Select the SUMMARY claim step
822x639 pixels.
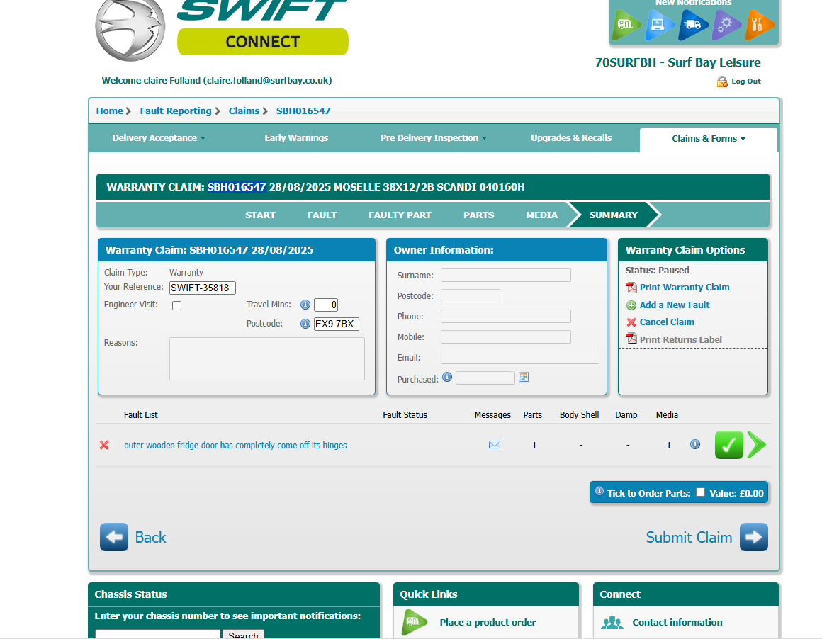click(614, 215)
